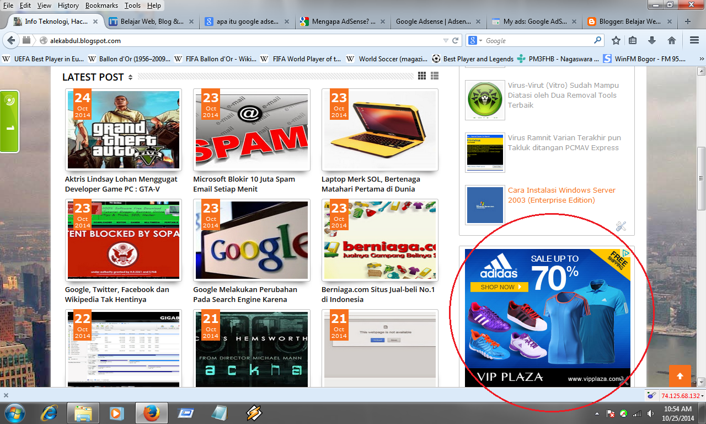Viewport: 706px width, 424px height.
Task: Click the GTA V post thumbnail
Action: (124, 130)
